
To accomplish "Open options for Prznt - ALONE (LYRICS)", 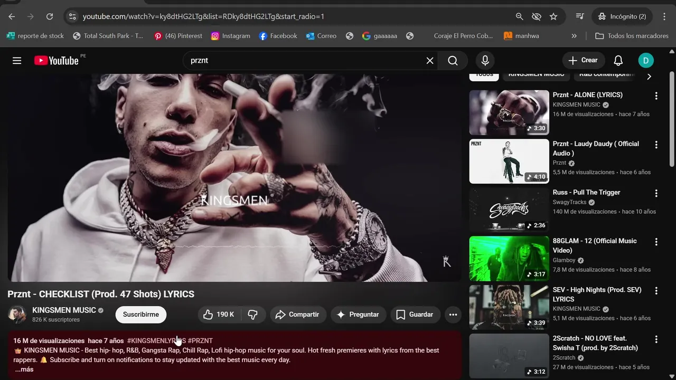I will 656,96.
